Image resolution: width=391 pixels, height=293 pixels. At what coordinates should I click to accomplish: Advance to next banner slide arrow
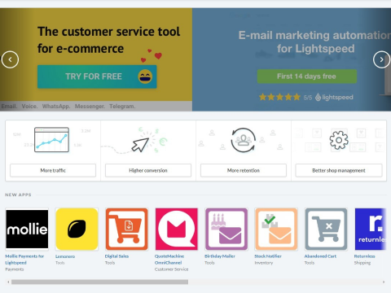(381, 59)
